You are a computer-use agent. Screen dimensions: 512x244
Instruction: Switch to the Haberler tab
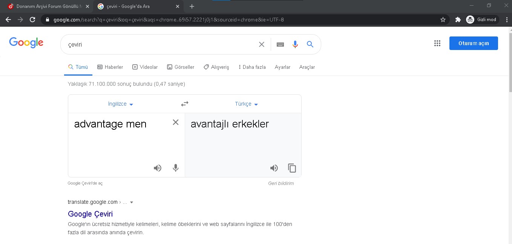110,67
